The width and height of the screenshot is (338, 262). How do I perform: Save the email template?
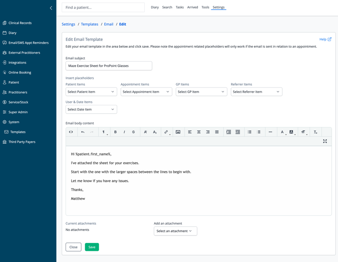(92, 247)
